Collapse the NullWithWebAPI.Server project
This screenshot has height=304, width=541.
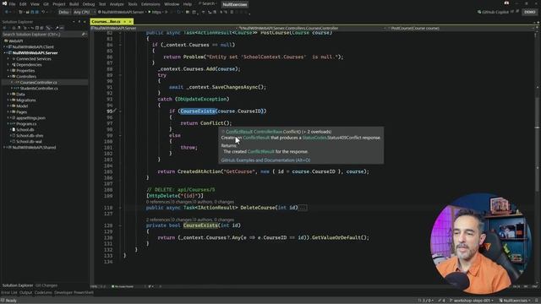[x=4, y=52]
